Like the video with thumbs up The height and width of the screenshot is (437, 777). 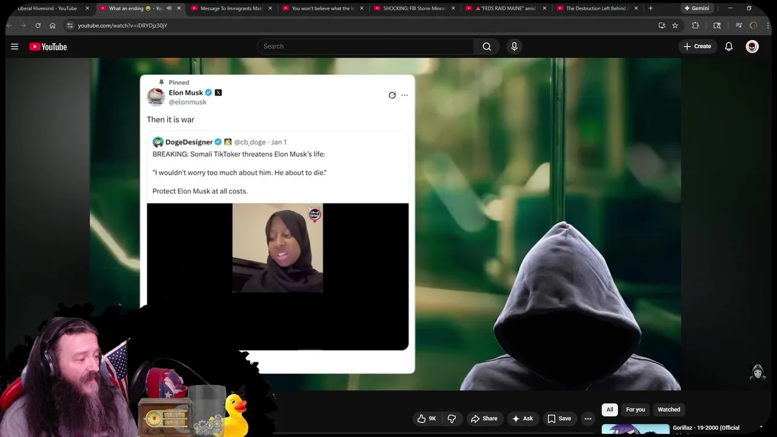(427, 419)
